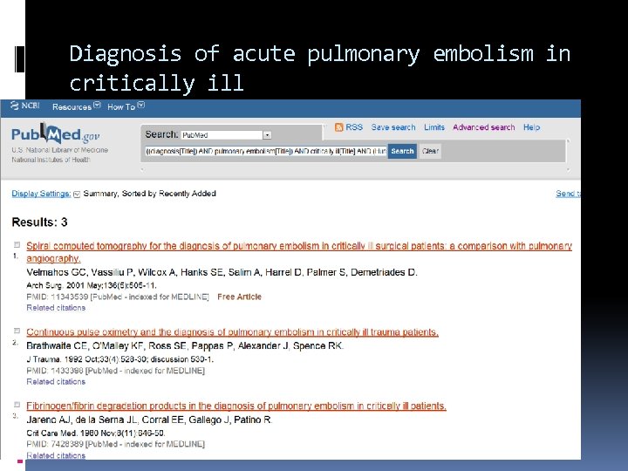Open the Continuous pulse oximetry article
The height and width of the screenshot is (471, 628).
(x=232, y=332)
